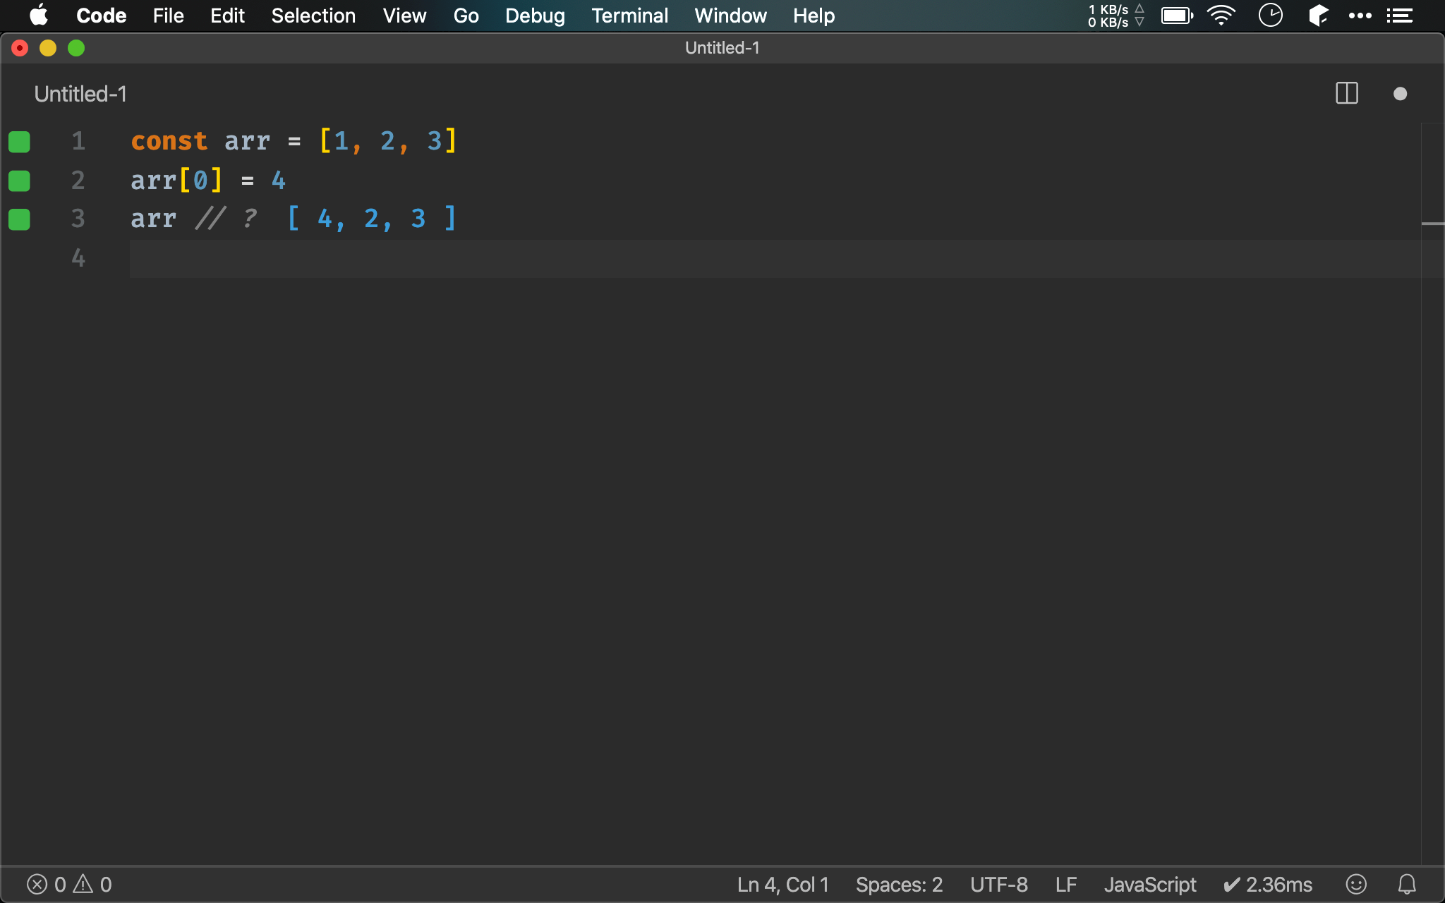Image resolution: width=1445 pixels, height=903 pixels.
Task: Open the Go menu
Action: tap(466, 16)
